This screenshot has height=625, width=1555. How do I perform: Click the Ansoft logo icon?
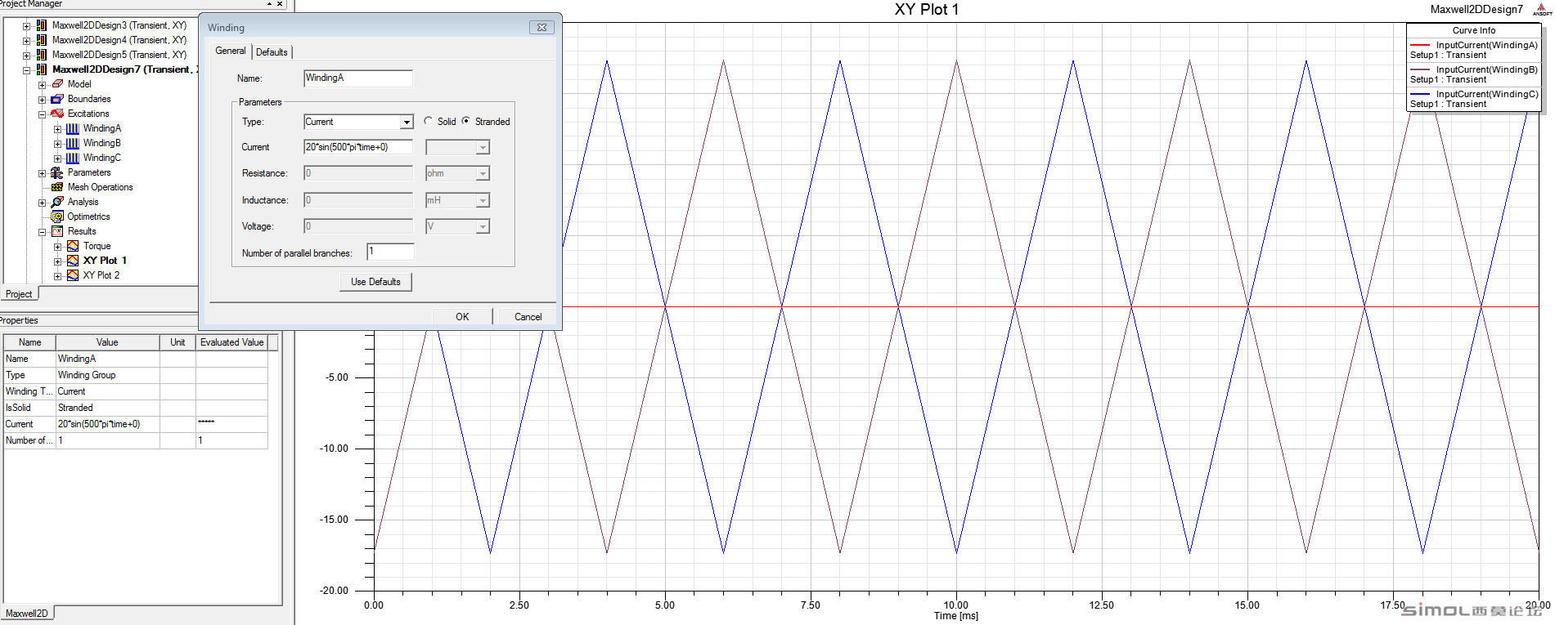pos(1542,9)
